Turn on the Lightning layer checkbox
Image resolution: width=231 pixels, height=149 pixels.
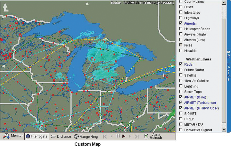tap(181, 86)
